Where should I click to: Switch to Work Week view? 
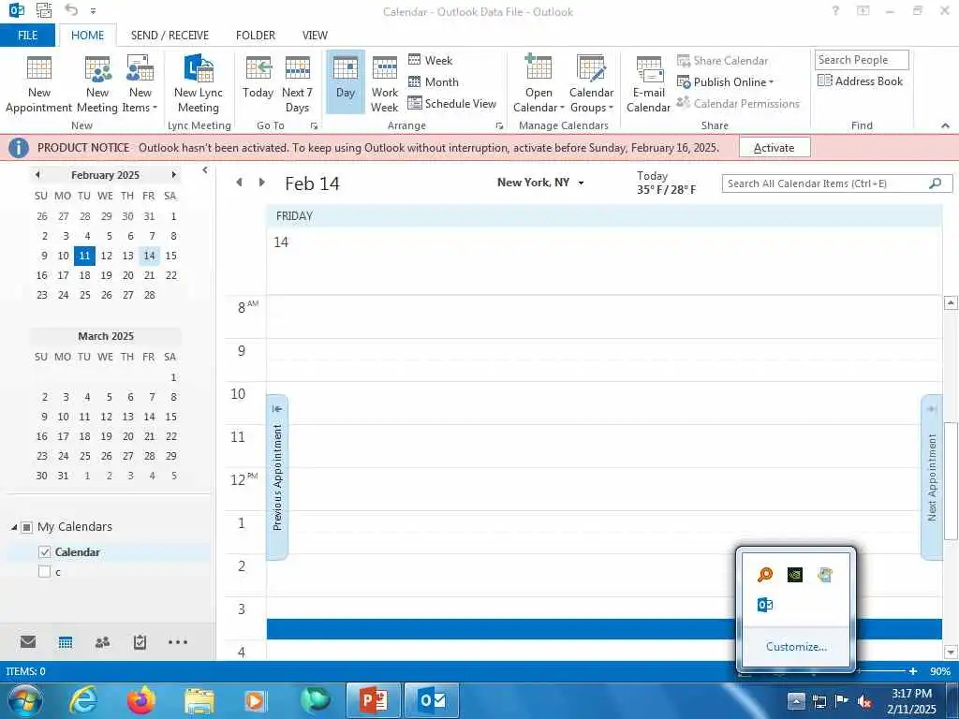click(x=385, y=83)
